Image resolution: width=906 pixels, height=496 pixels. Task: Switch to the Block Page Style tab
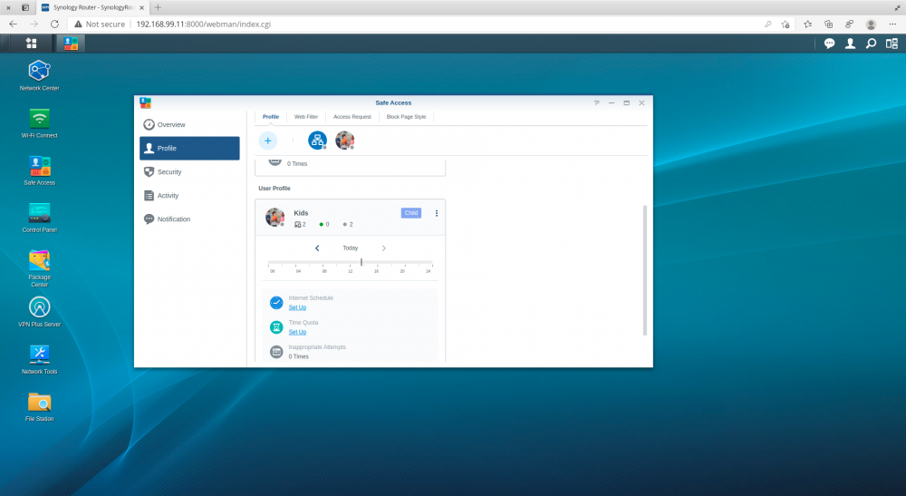[x=406, y=117]
